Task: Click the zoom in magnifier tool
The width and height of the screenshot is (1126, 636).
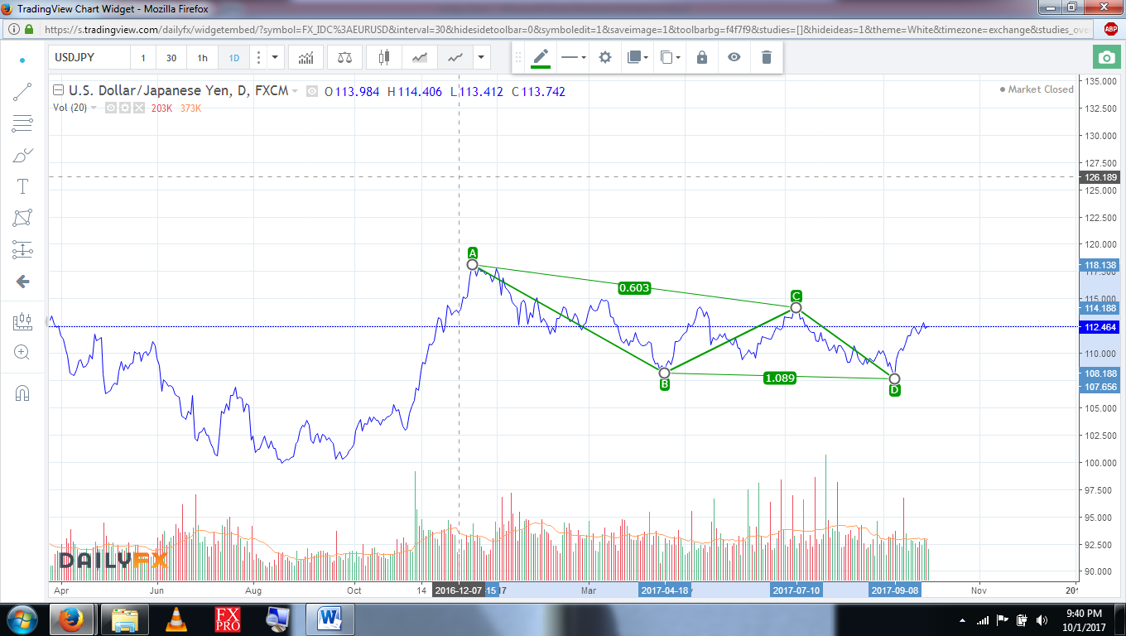Action: [22, 353]
